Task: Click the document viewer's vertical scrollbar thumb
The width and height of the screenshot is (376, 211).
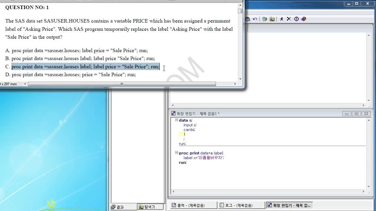Action: pos(240,11)
